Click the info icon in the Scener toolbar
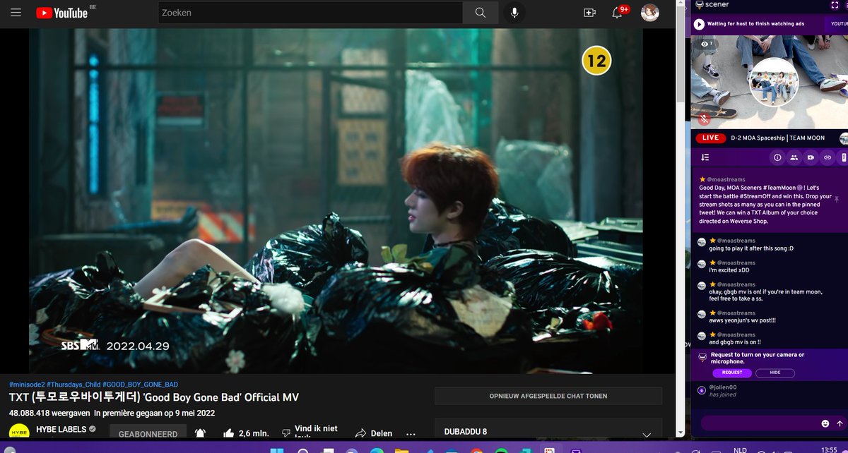 click(x=777, y=157)
